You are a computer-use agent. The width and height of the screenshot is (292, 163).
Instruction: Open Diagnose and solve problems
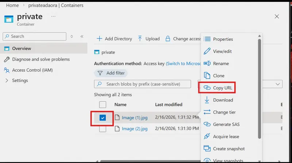[41, 59]
